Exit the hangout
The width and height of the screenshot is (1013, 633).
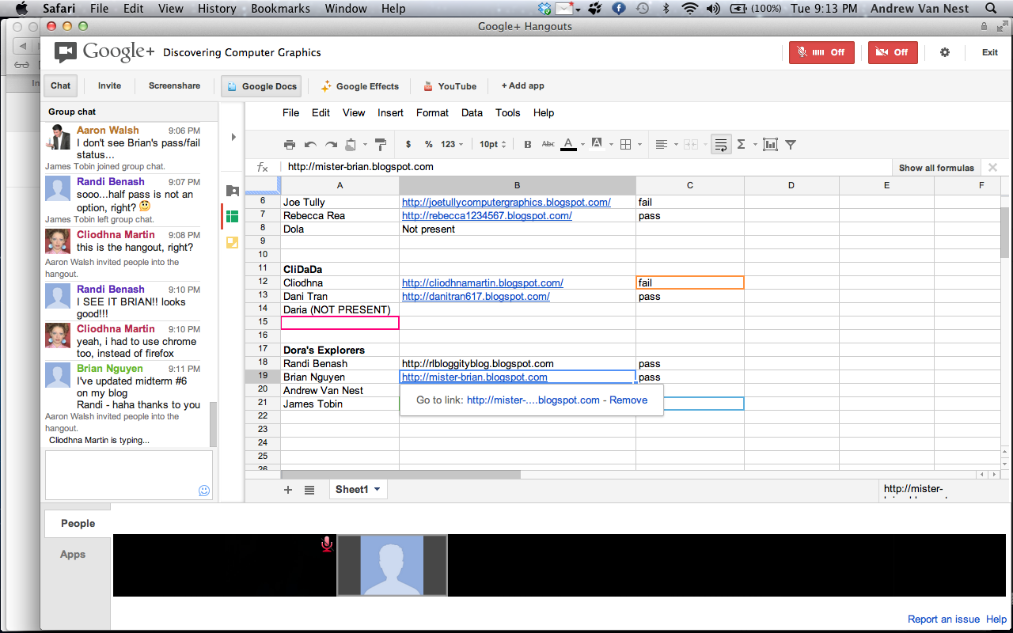click(x=990, y=52)
